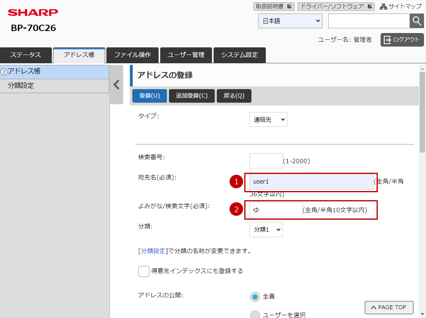Open the ファイル操作 tab
This screenshot has height=318, width=426.
click(x=132, y=55)
